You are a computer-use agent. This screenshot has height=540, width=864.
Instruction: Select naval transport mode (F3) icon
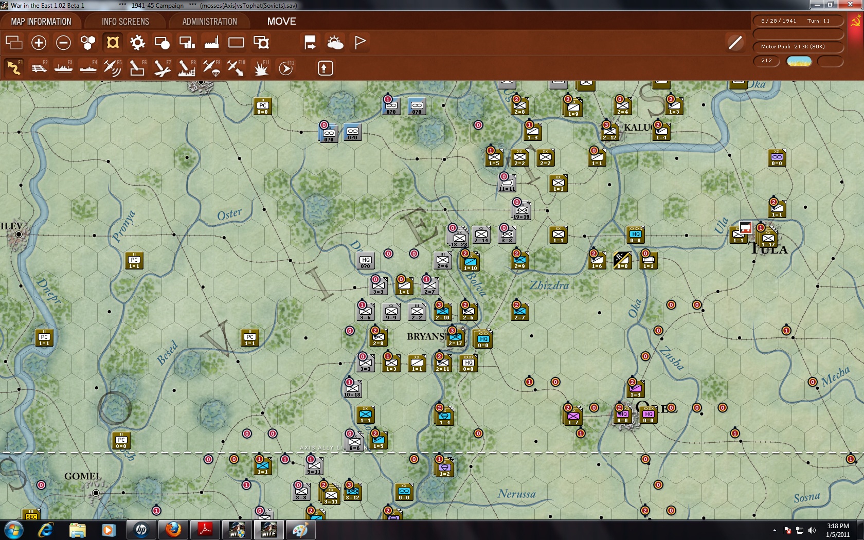click(x=63, y=68)
